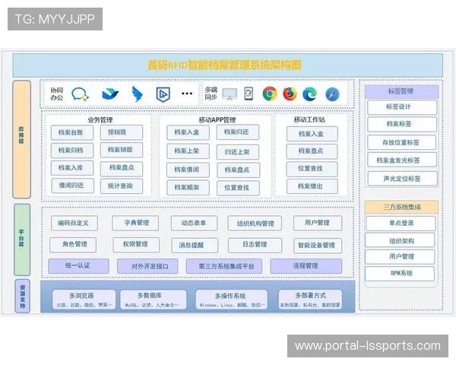Click 档案盘点 under 业务管理

point(122,169)
